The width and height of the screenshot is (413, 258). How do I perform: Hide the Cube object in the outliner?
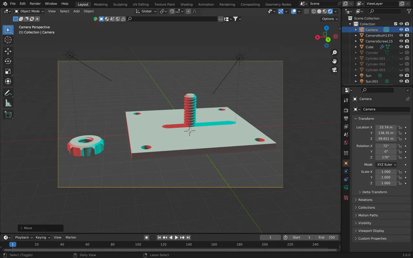[x=401, y=47]
